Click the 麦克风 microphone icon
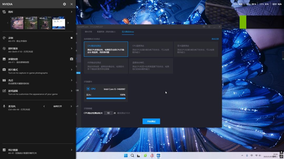Image resolution: width=284 pixels, height=159 pixels. click(4, 106)
